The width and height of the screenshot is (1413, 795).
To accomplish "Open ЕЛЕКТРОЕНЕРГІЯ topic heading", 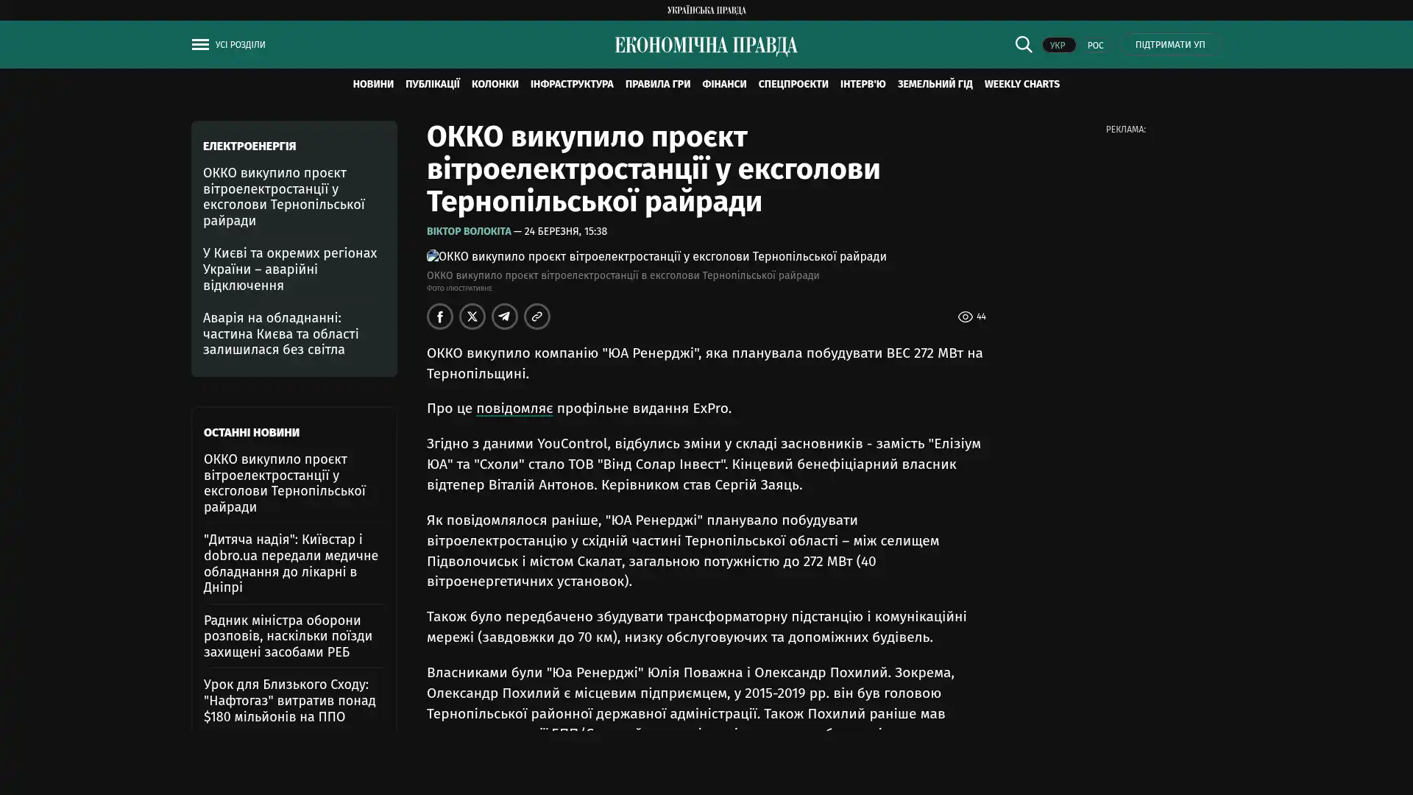I will point(249,146).
